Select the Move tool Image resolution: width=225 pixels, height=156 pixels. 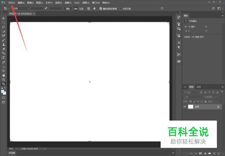point(4,18)
